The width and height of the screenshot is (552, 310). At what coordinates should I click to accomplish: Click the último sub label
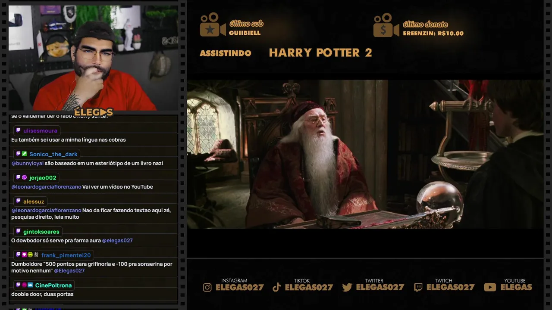(x=246, y=24)
